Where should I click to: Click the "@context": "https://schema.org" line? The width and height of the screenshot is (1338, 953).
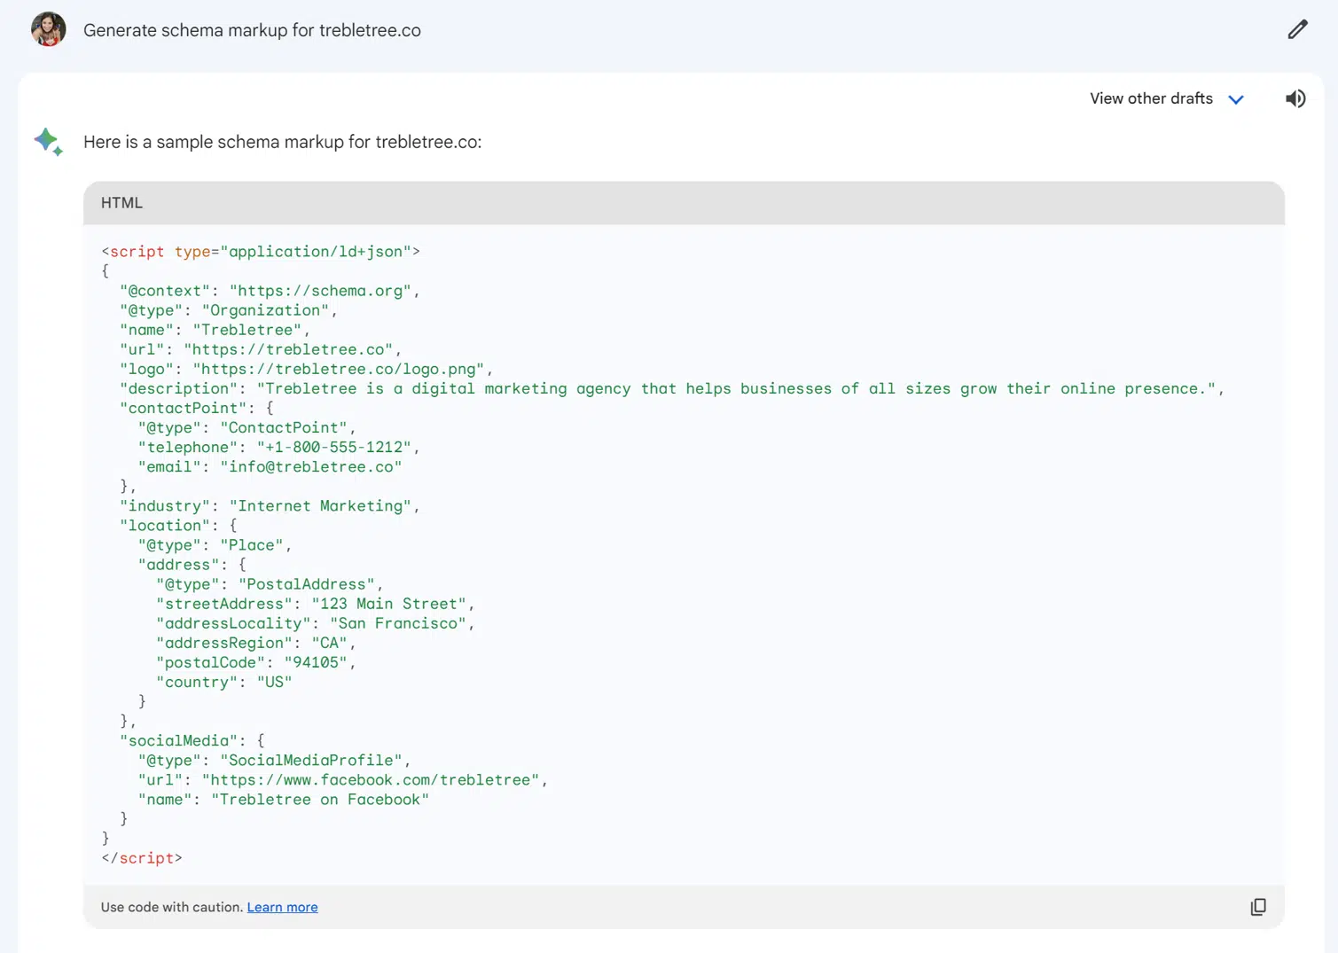pos(270,291)
